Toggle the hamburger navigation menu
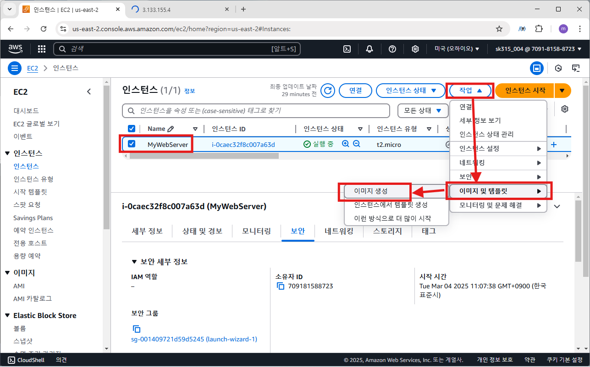The height and width of the screenshot is (367, 590). 15,68
